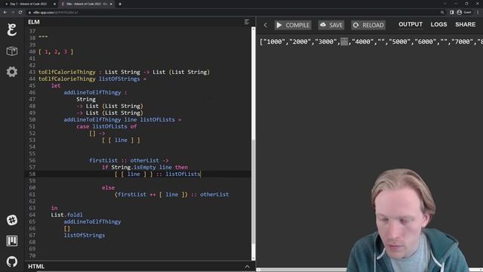Viewport: 483px width, 272px height.
Task: Click the ELM editor header label
Action: (34, 22)
